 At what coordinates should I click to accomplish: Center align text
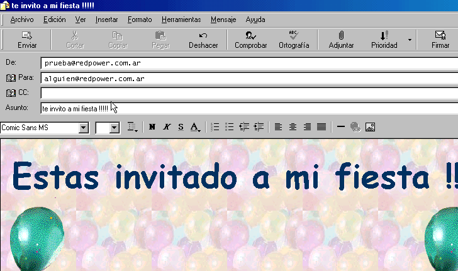[x=293, y=127]
